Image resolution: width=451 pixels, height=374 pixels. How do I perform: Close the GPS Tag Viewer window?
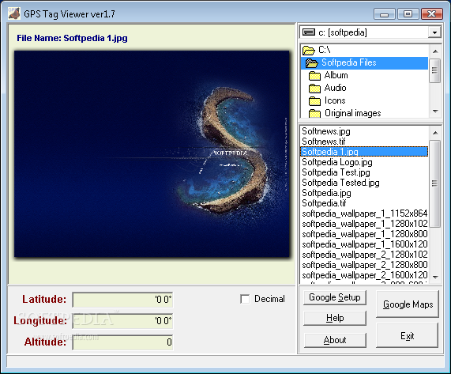[x=431, y=13]
